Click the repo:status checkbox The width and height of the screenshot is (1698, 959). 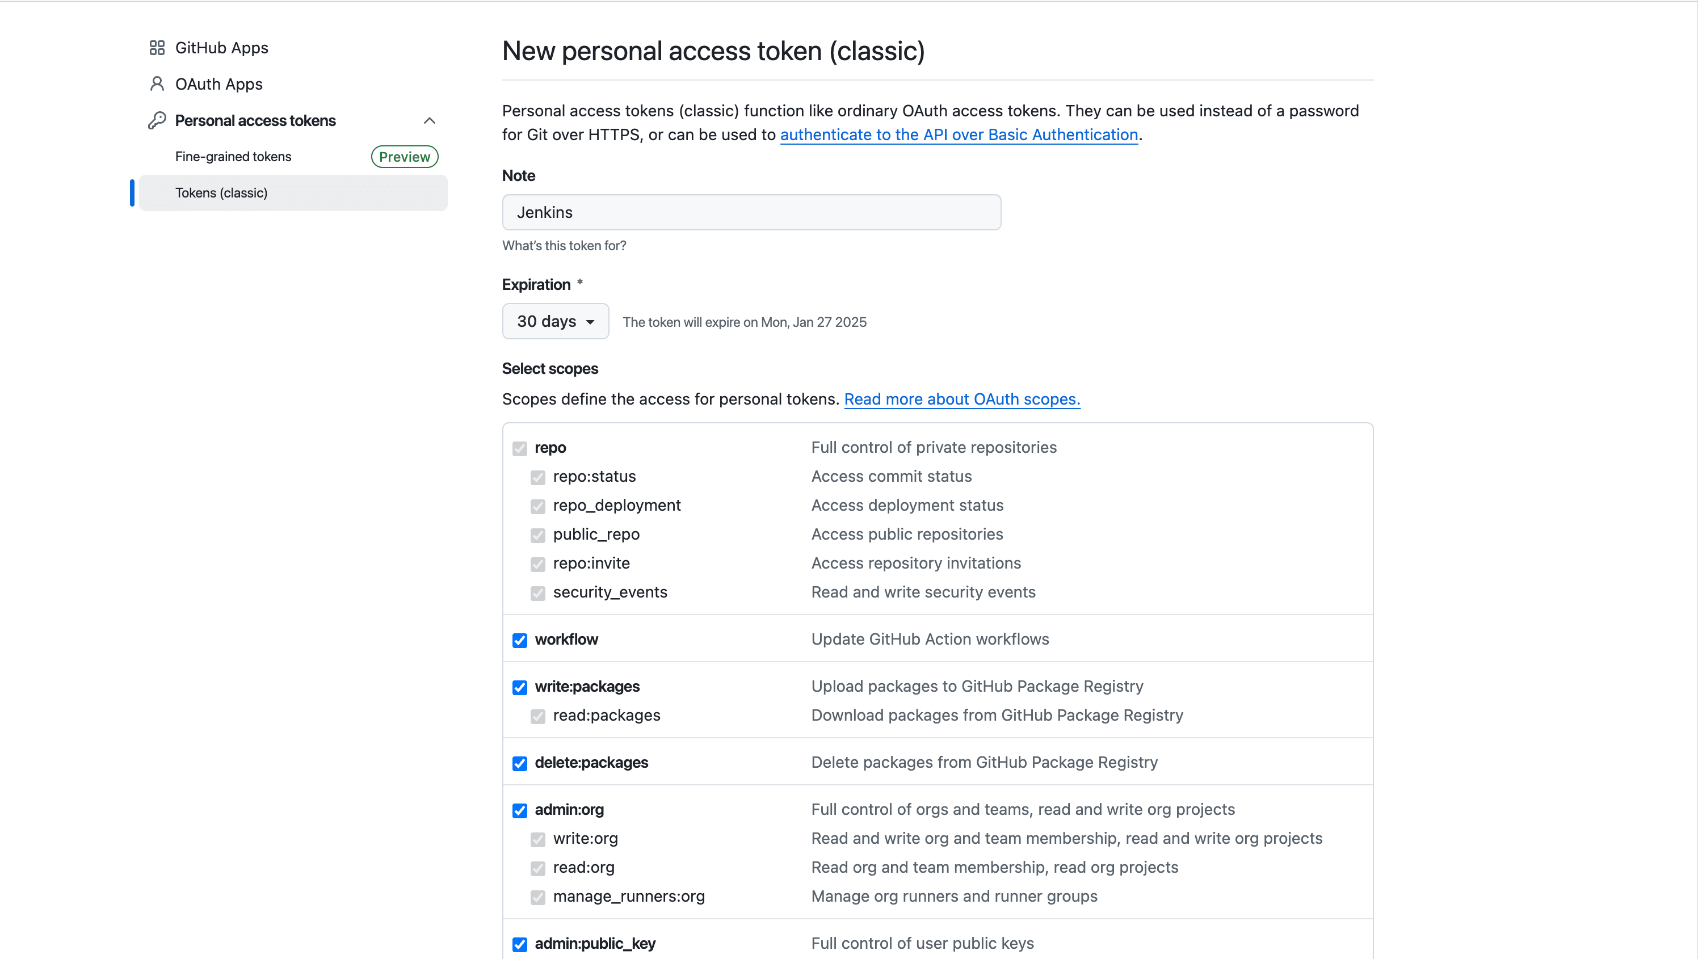tap(538, 477)
